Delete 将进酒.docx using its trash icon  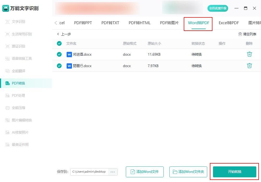(250, 54)
